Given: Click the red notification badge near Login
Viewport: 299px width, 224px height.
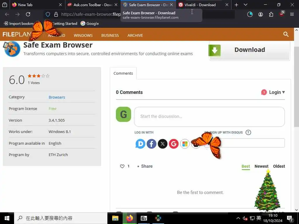Looking at the screenshot, I should point(264,92).
